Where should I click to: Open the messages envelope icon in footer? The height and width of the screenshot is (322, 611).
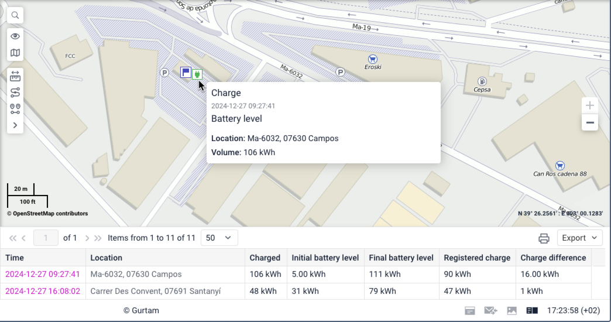coord(490,311)
